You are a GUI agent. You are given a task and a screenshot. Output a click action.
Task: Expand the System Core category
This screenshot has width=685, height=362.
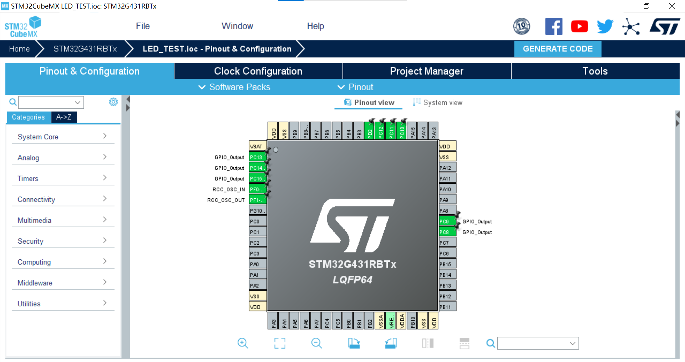[x=63, y=137]
